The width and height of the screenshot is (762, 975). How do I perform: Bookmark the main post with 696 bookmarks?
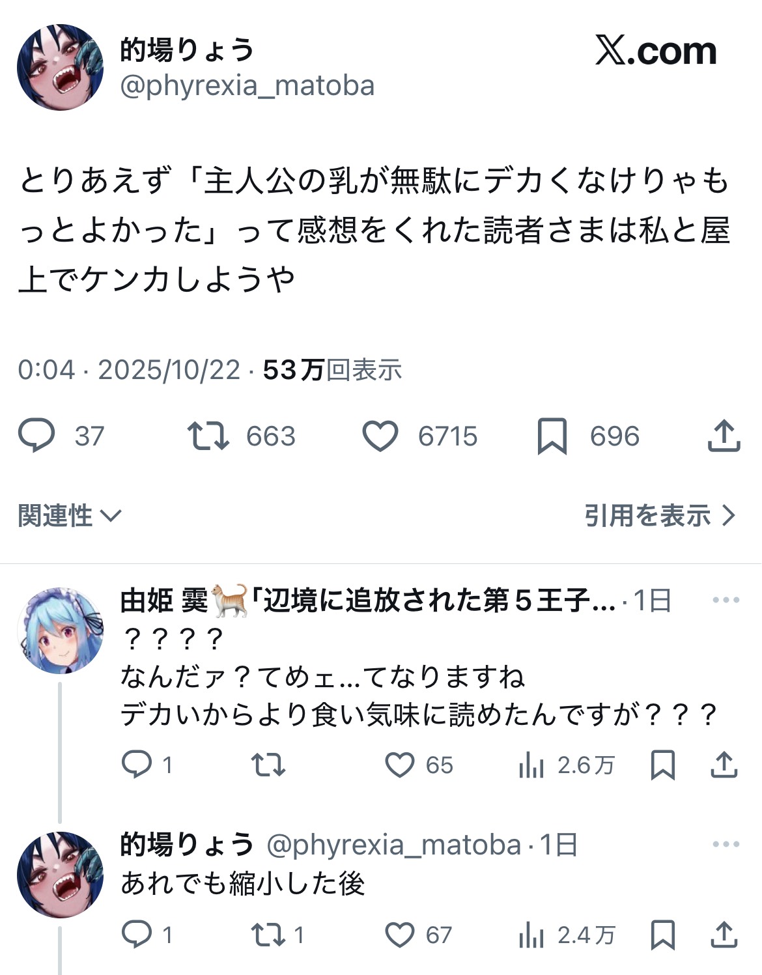coord(552,436)
